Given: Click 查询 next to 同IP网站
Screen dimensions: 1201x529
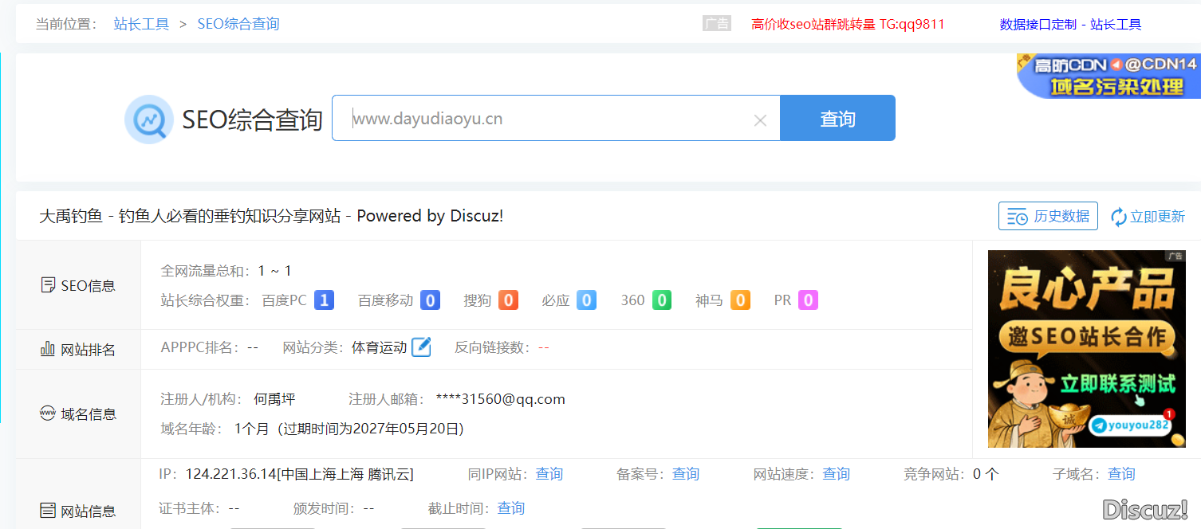Looking at the screenshot, I should pos(549,474).
